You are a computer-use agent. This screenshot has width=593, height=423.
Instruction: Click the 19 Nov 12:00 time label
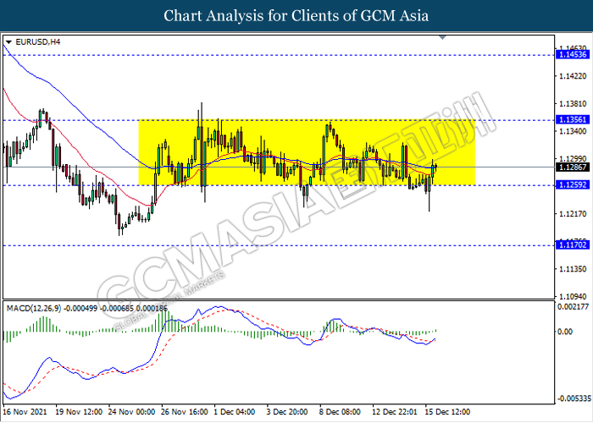tap(79, 412)
